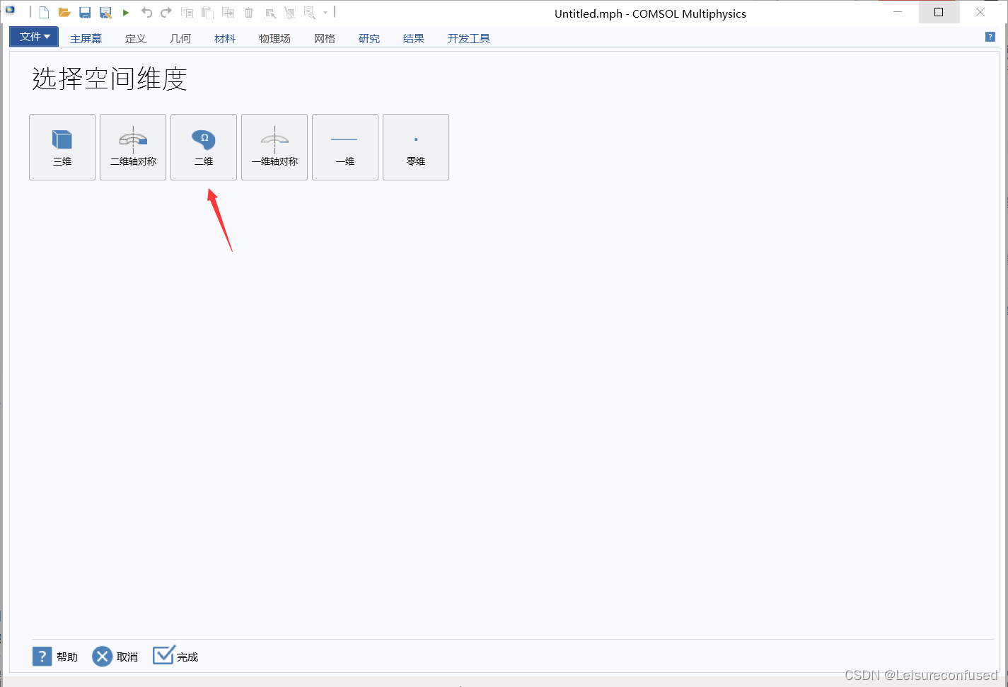Select the 一维轴对称 space dimension
The image size is (1008, 687).
click(x=274, y=147)
